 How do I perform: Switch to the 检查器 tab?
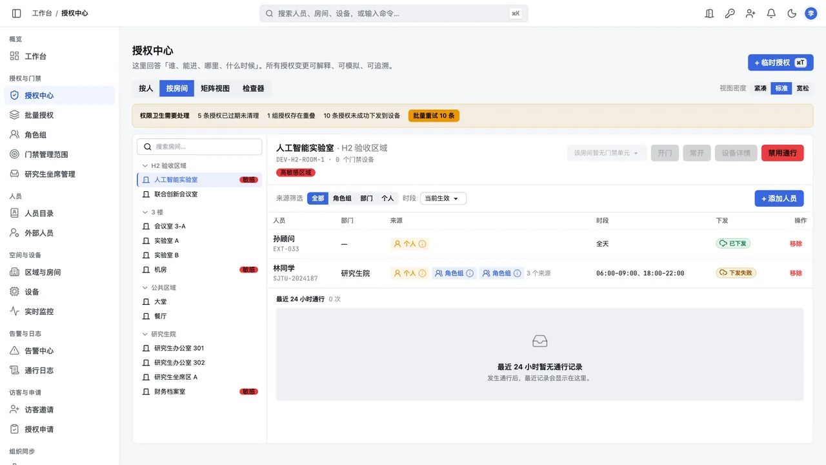254,88
